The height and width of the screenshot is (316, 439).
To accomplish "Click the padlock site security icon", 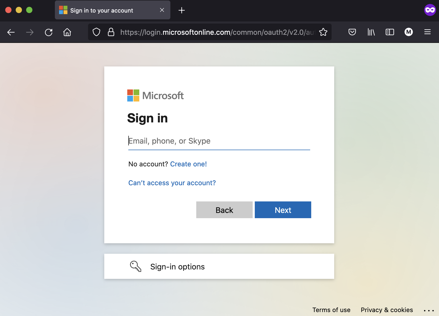I will (111, 32).
